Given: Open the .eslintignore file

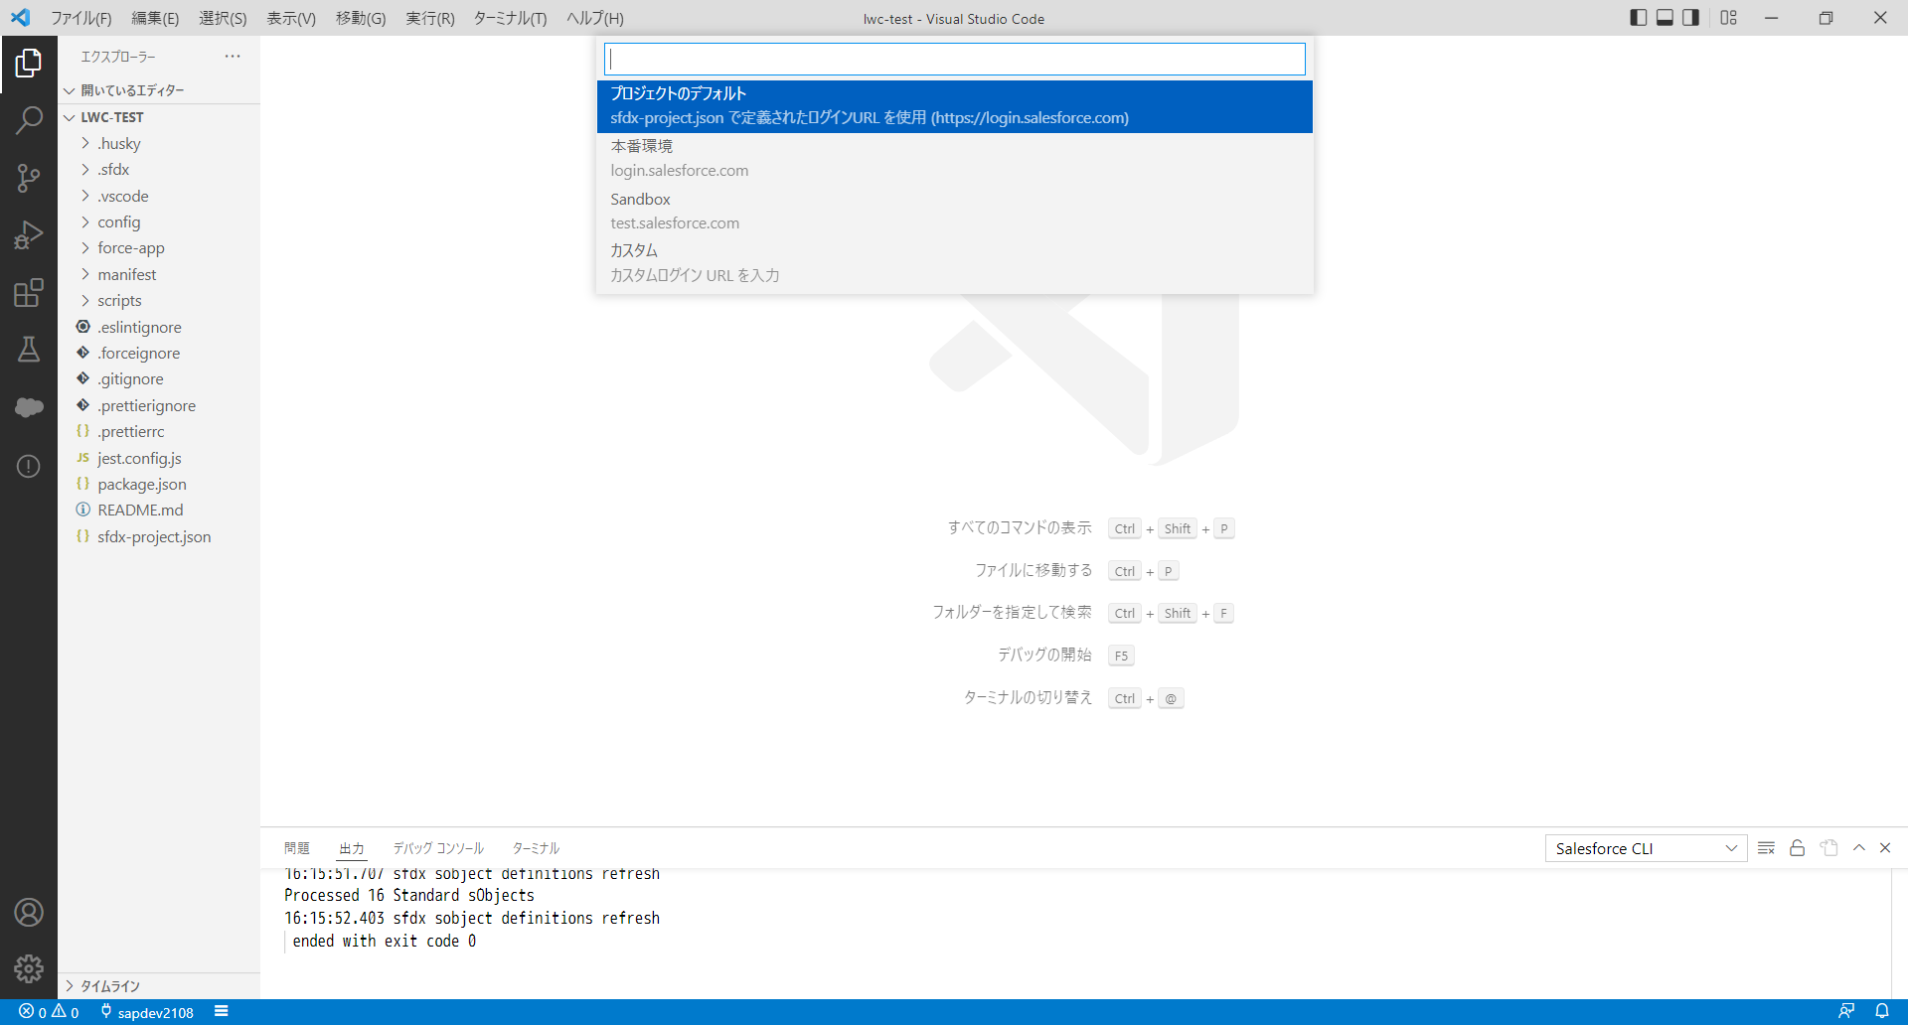Looking at the screenshot, I should point(159,328).
